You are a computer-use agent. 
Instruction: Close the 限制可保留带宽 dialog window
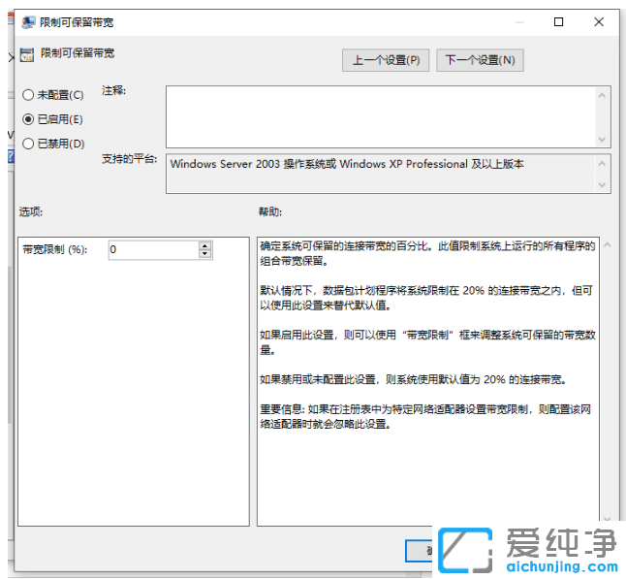click(602, 22)
